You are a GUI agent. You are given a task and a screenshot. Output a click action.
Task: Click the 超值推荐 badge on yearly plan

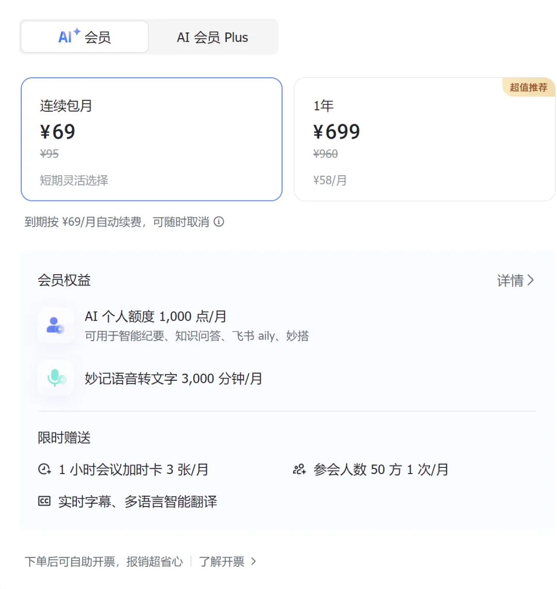528,88
